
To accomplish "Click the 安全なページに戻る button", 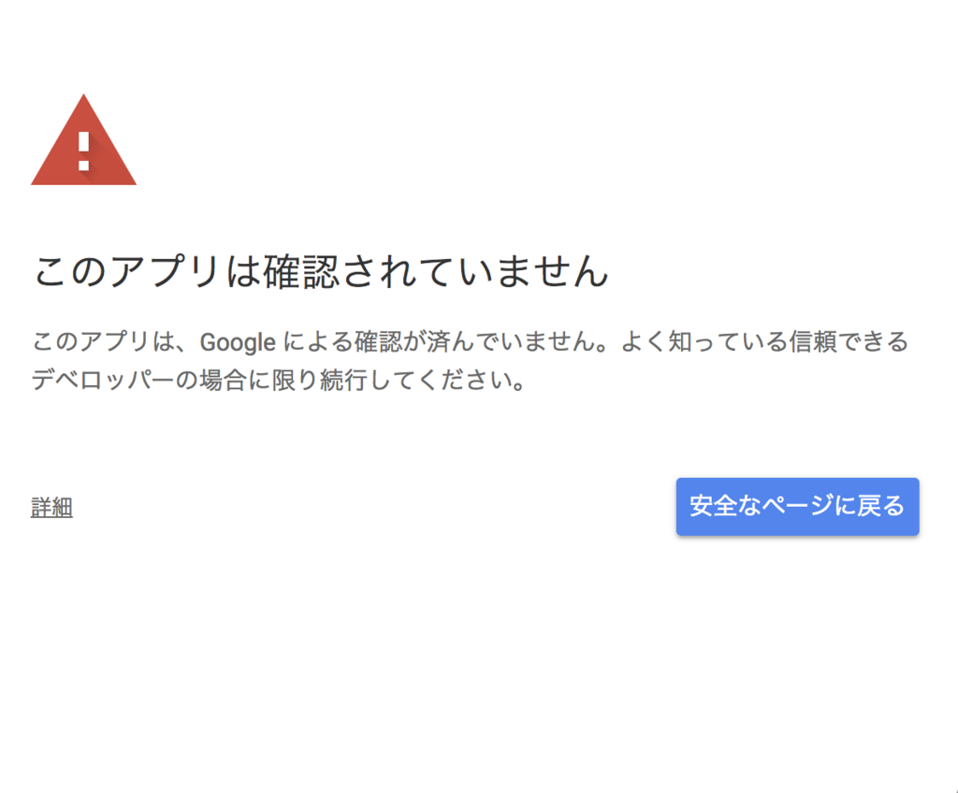I will point(797,507).
